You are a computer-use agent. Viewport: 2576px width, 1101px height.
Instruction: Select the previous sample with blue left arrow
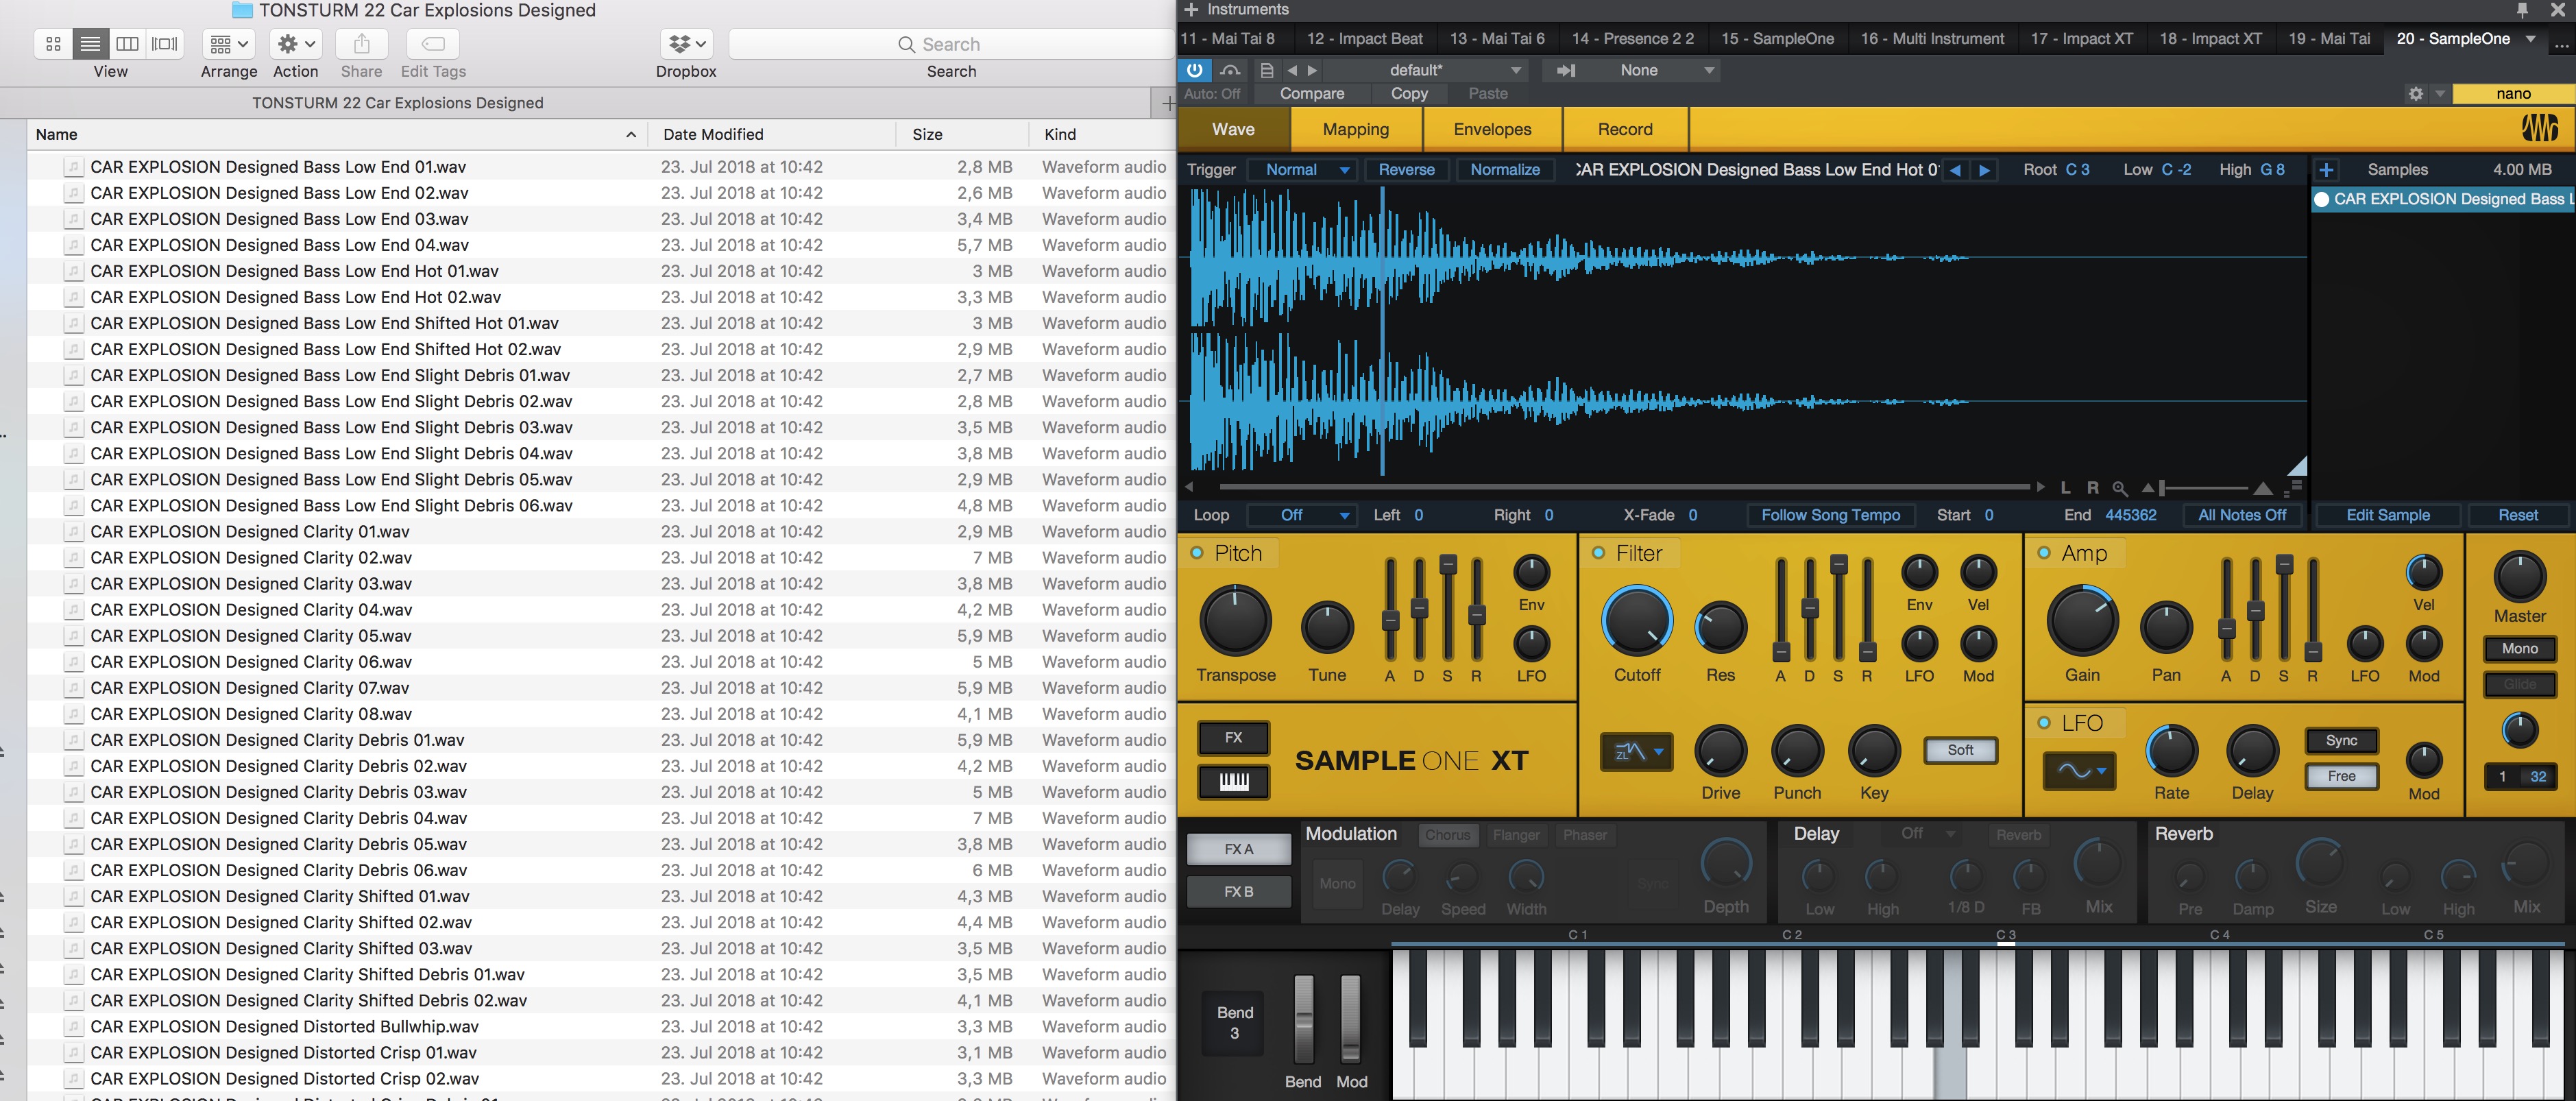[1955, 170]
